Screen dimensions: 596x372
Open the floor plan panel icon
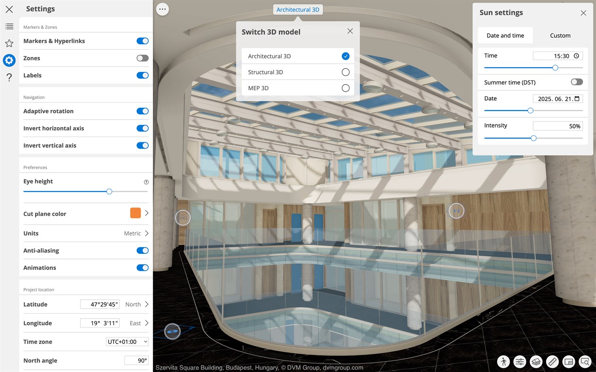click(569, 362)
